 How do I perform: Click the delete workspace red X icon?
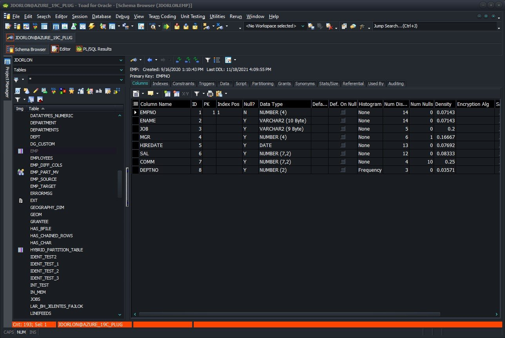click(329, 26)
